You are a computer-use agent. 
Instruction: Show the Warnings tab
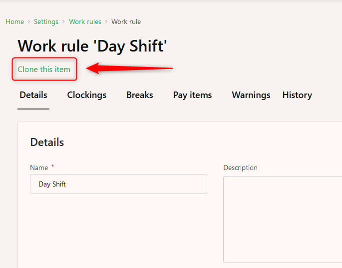pyautogui.click(x=251, y=95)
